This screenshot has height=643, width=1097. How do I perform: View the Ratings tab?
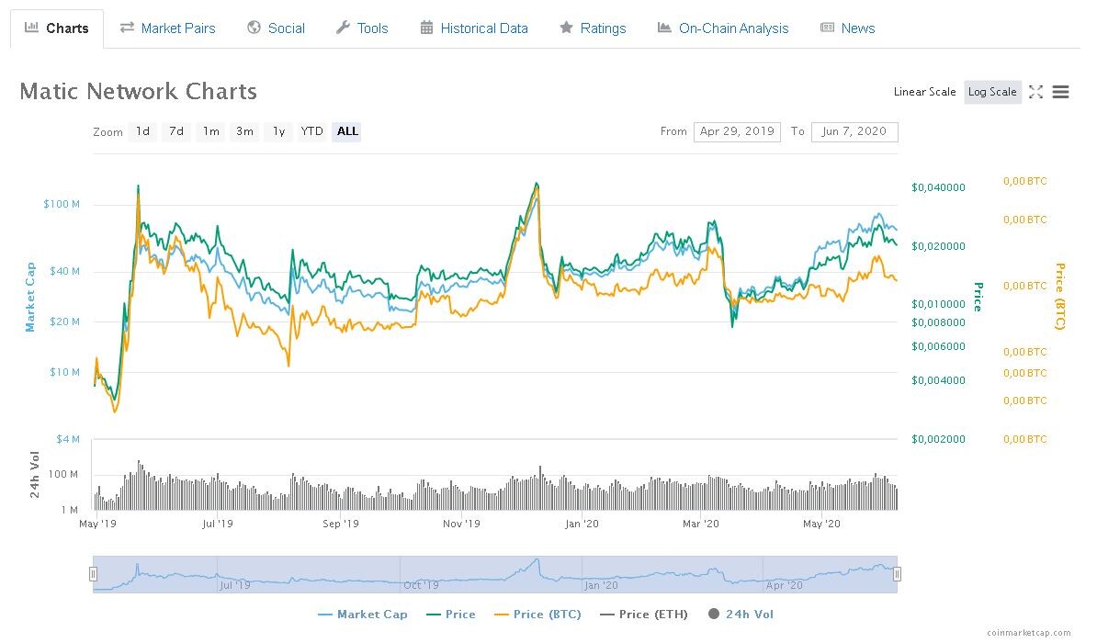click(x=593, y=28)
